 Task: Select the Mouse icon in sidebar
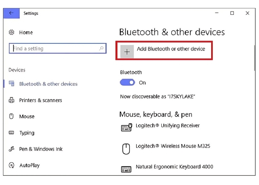point(11,117)
